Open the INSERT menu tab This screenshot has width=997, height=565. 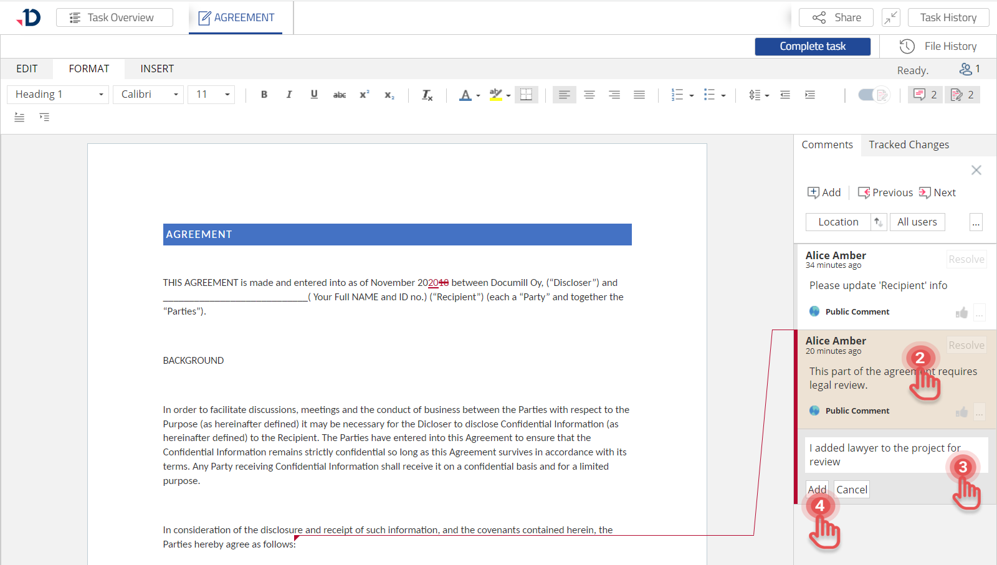click(x=157, y=69)
